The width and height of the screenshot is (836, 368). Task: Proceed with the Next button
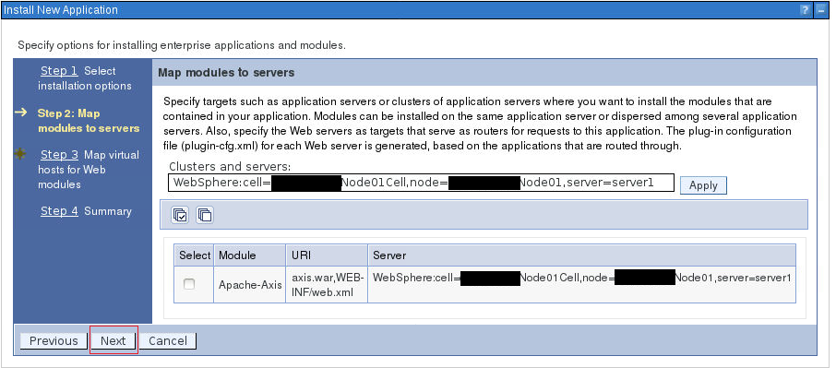pyautogui.click(x=113, y=341)
